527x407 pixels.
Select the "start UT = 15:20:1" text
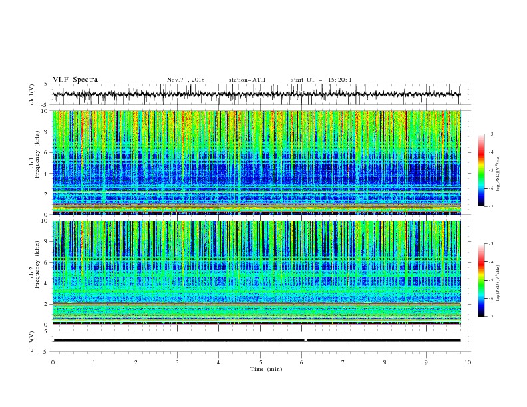[x=321, y=80]
